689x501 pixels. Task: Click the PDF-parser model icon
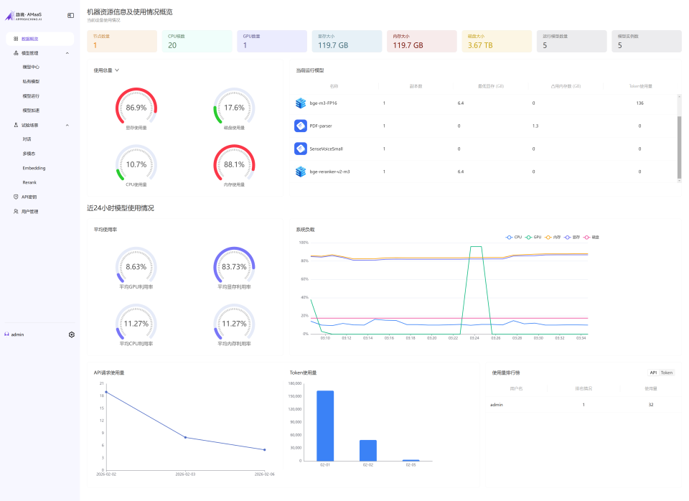coord(301,126)
